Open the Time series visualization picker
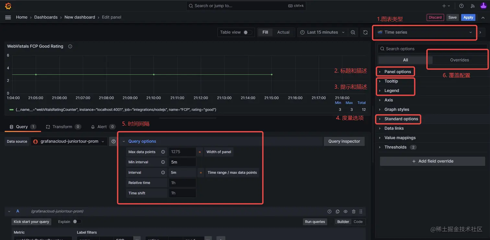 pos(425,32)
